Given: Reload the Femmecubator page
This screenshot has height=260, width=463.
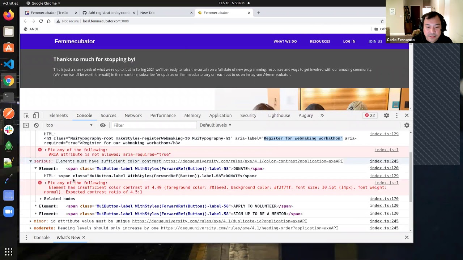Looking at the screenshot, I should coord(41,21).
